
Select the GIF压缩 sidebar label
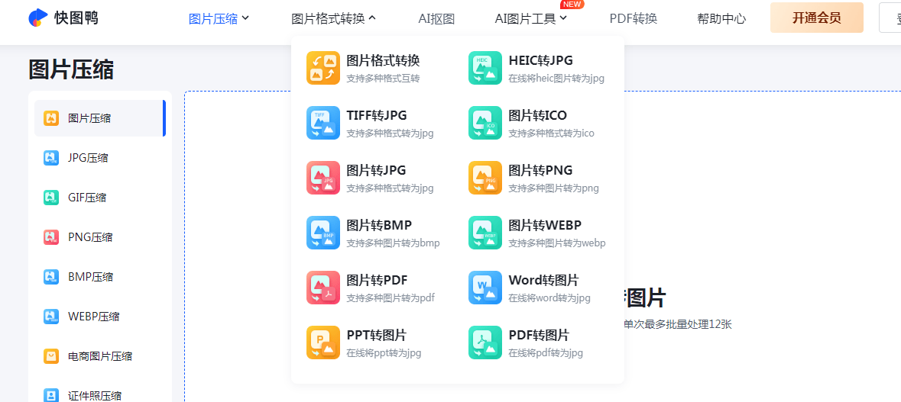87,198
